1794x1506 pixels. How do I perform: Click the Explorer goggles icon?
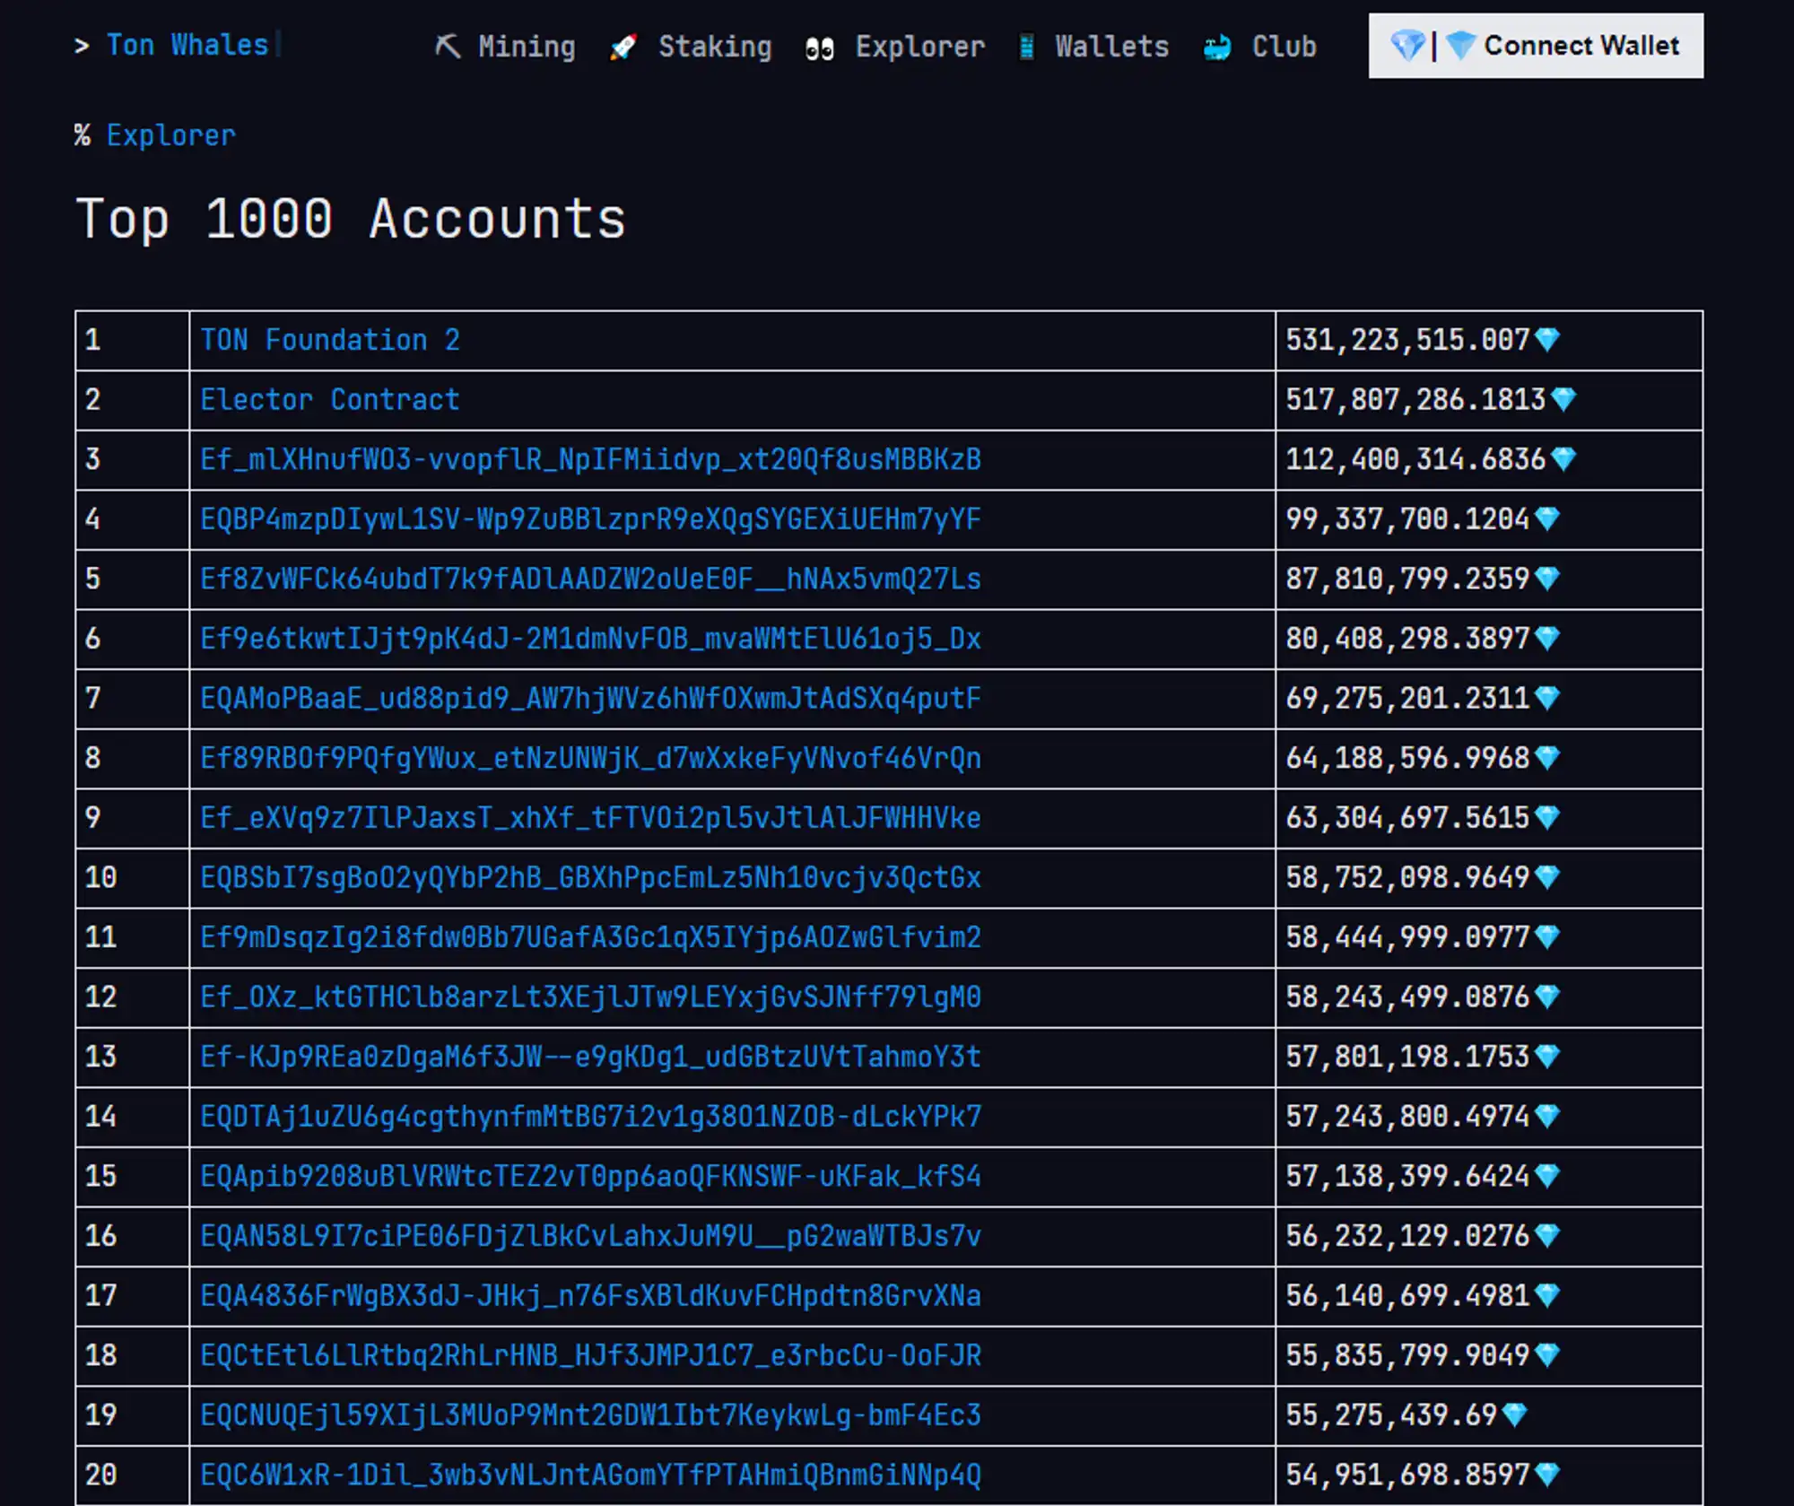coord(819,47)
